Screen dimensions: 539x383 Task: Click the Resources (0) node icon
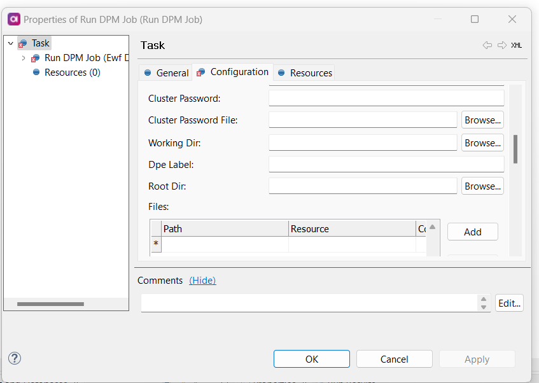coord(36,73)
